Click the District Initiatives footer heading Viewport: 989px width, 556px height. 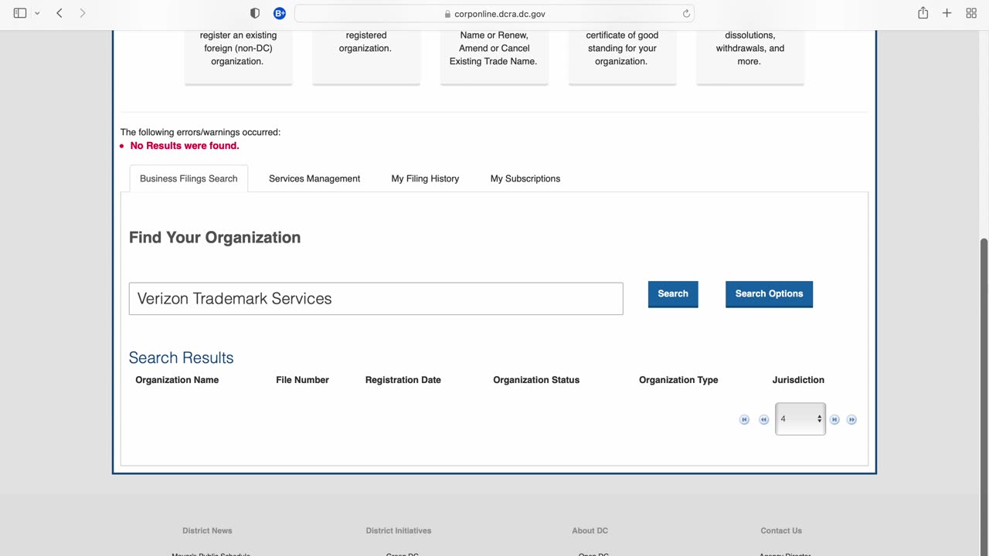399,531
